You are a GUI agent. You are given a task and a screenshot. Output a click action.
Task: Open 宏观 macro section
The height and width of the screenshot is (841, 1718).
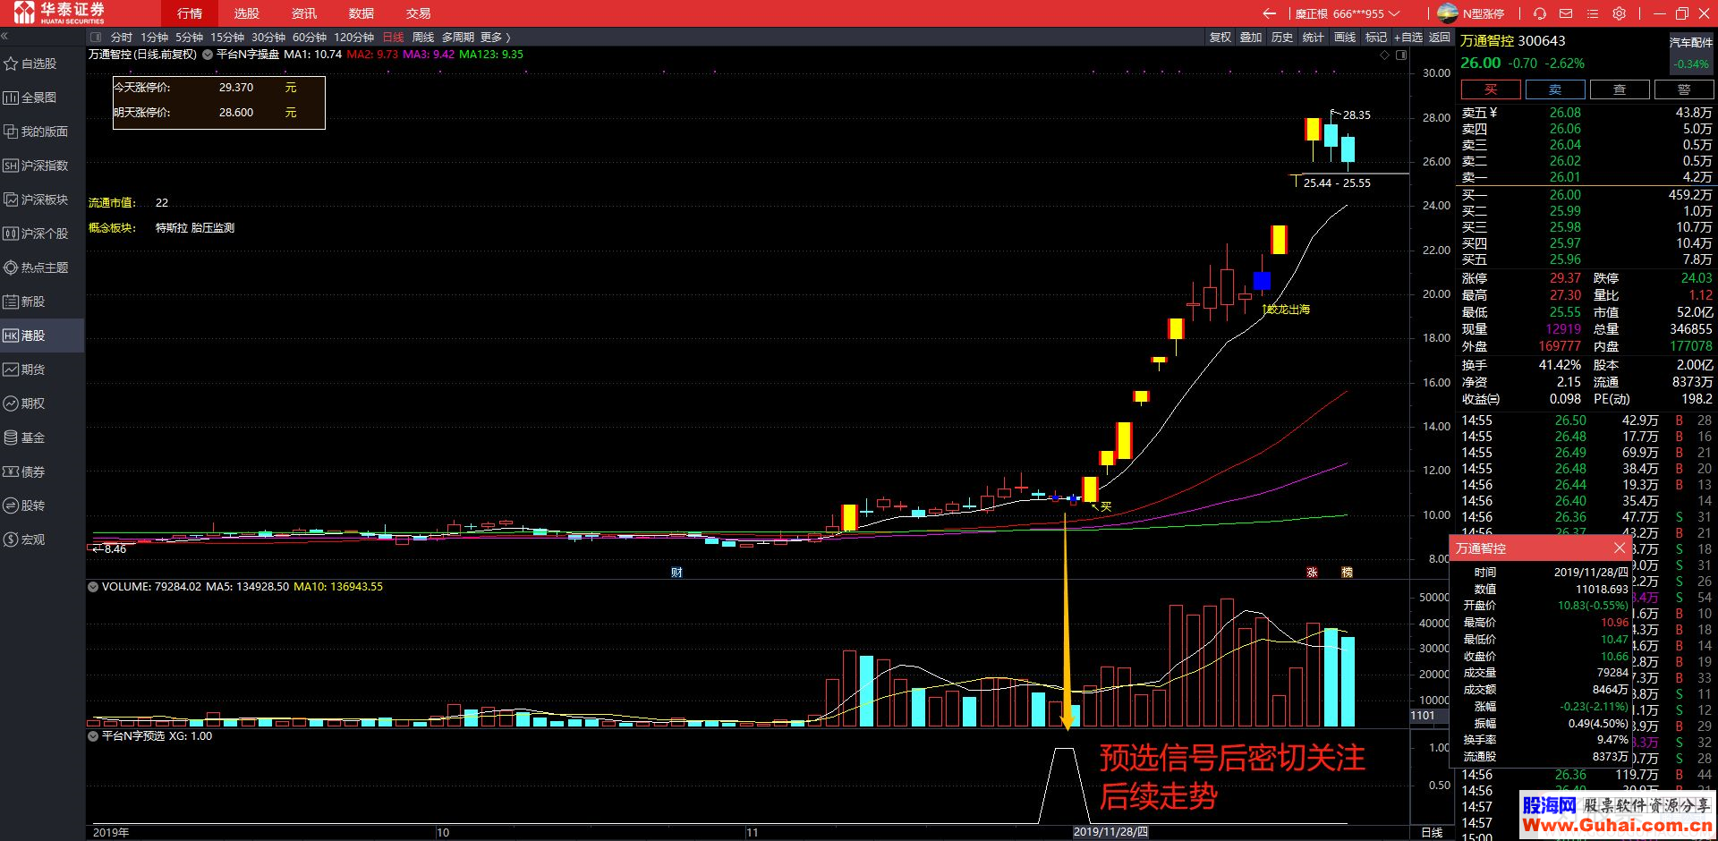pos(25,539)
